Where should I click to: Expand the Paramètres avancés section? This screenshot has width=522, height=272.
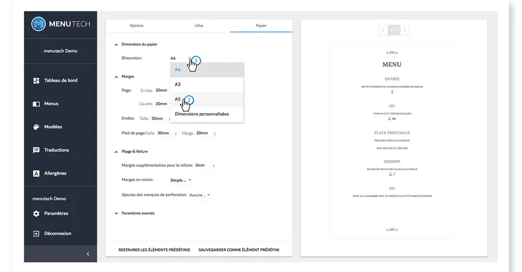coord(116,213)
